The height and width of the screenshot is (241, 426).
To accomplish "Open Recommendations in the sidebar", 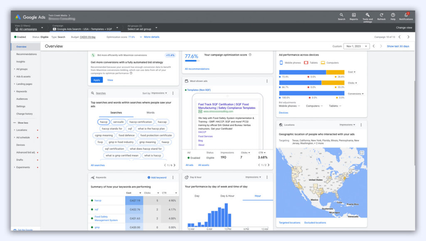I will click(x=26, y=54).
